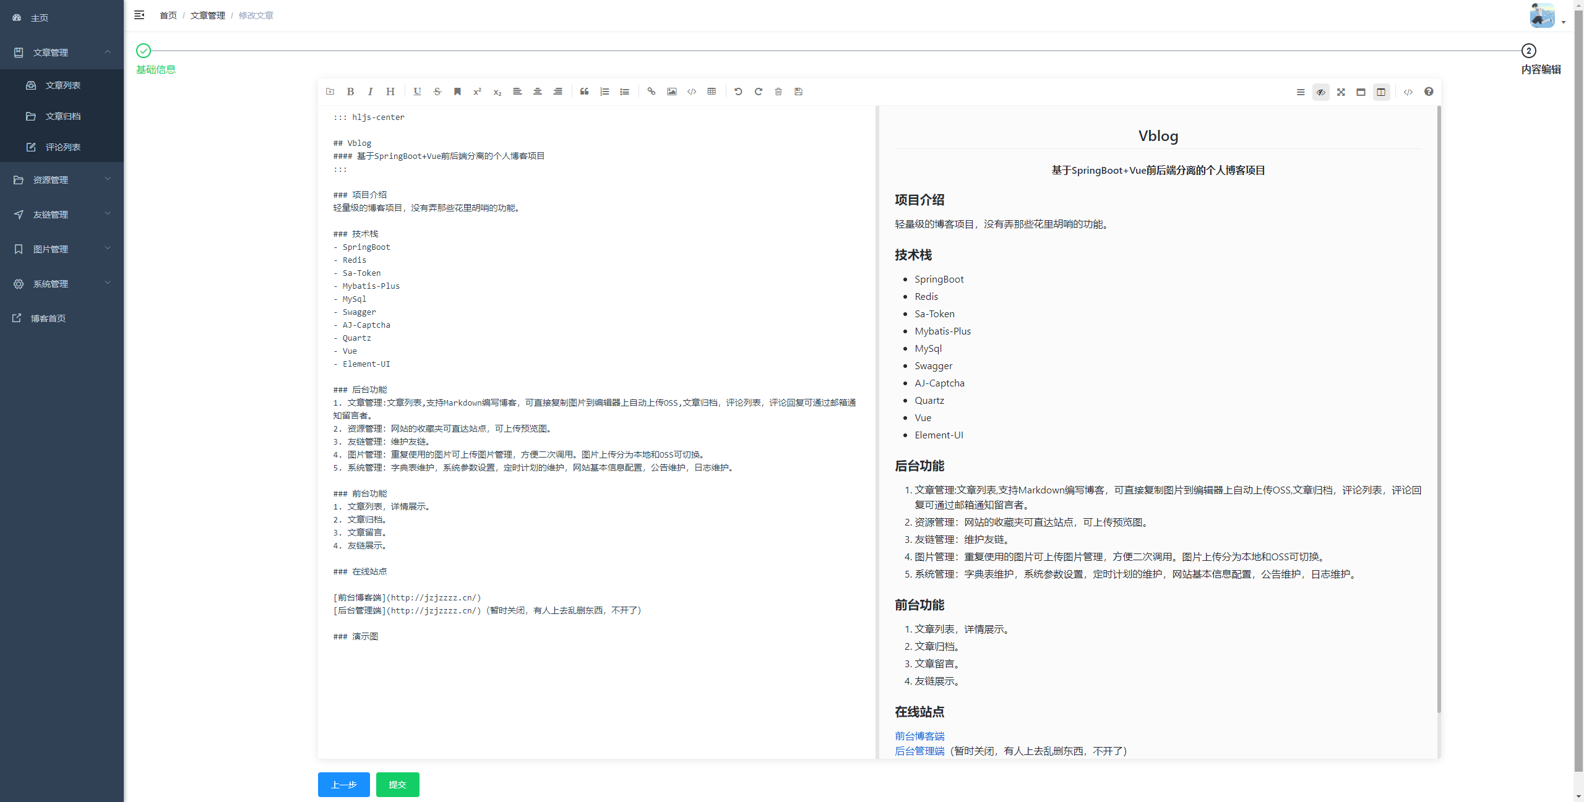Undo the last edit
The height and width of the screenshot is (802, 1584).
tap(738, 92)
